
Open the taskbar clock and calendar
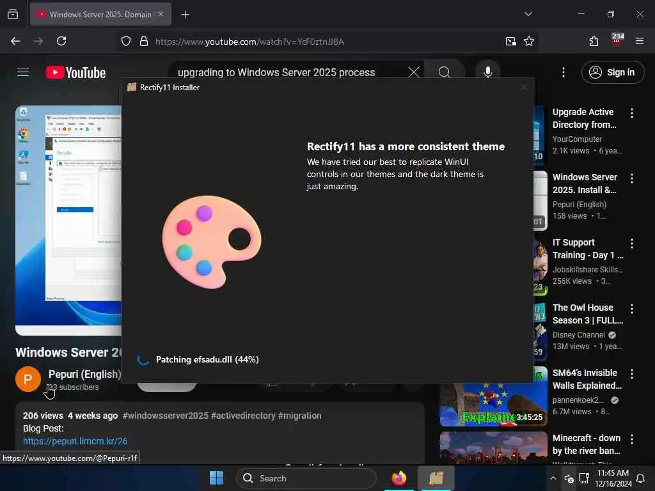click(613, 478)
